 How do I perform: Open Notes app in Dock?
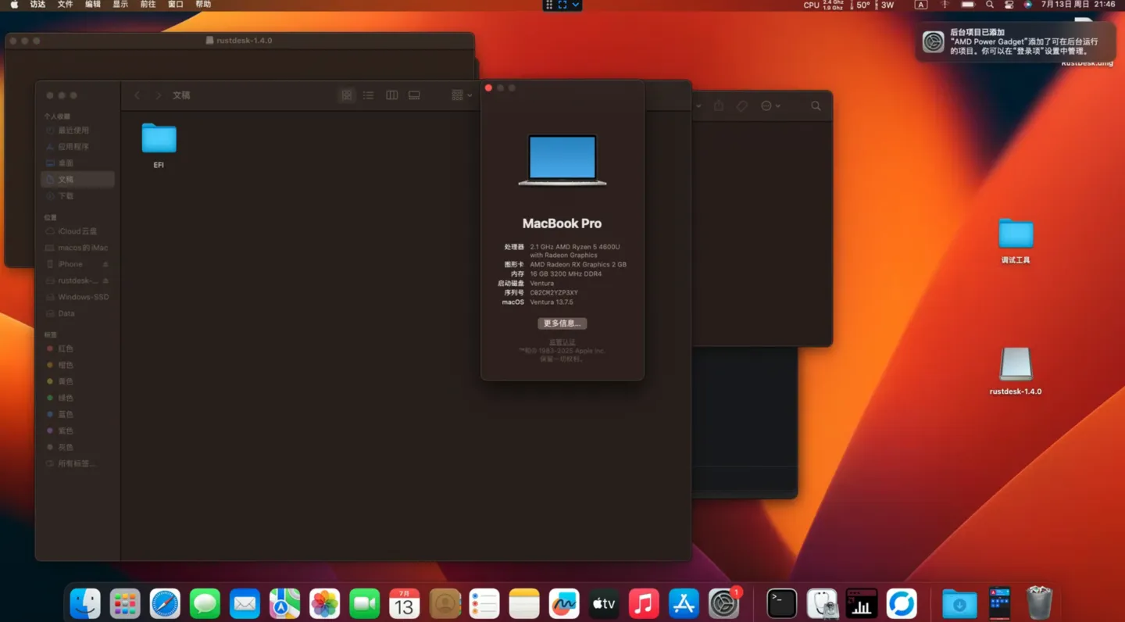[x=524, y=603]
